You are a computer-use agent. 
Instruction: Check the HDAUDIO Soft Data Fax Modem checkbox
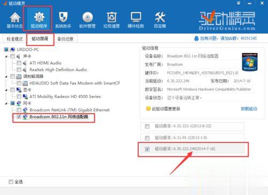tap(19, 83)
